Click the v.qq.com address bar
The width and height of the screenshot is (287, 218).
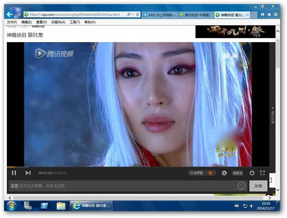tap(75, 14)
